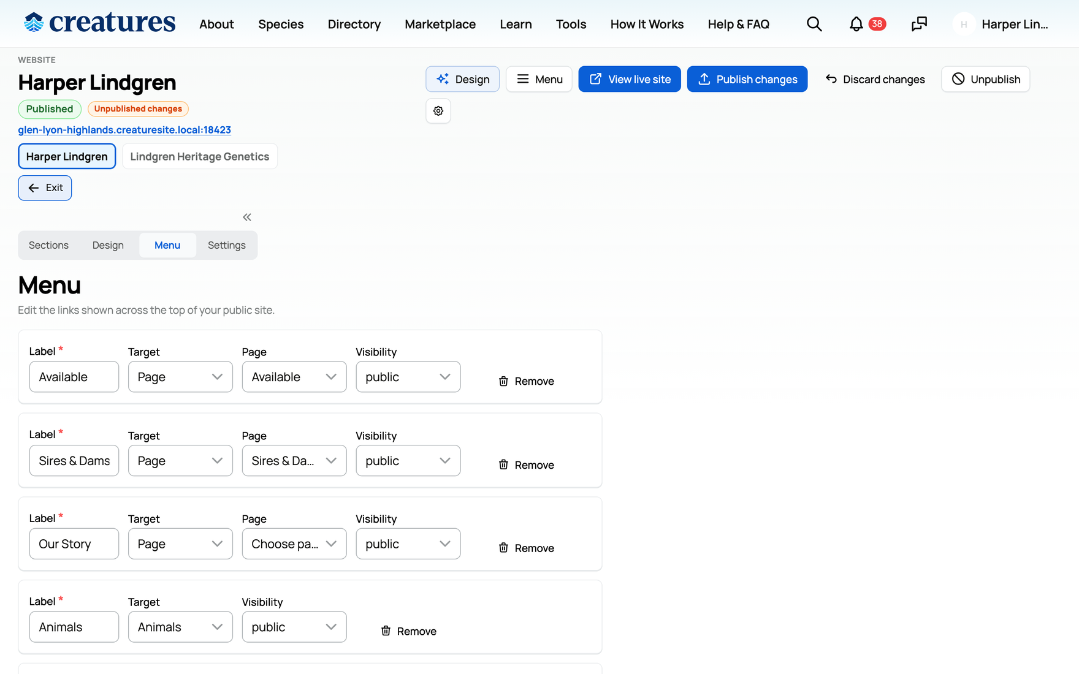Open the Harper Lin... account menu
Screen dimensions: 1079x674
[x=1015, y=24]
